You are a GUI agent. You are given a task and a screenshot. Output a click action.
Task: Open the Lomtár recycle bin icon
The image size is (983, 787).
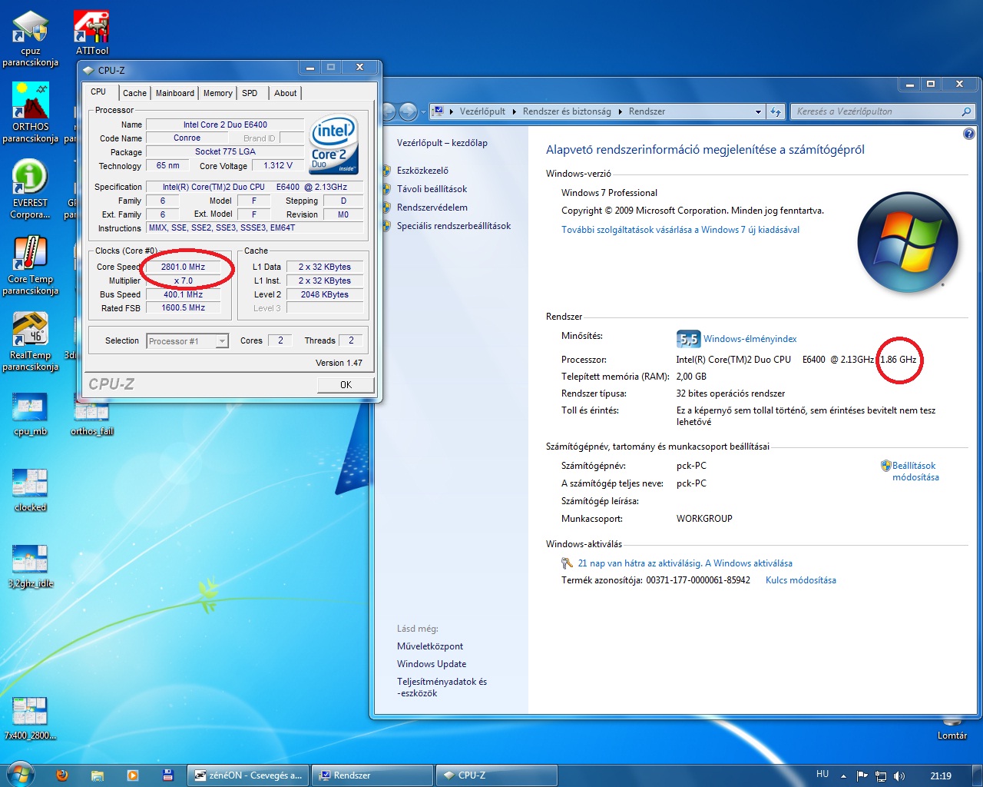click(x=952, y=728)
